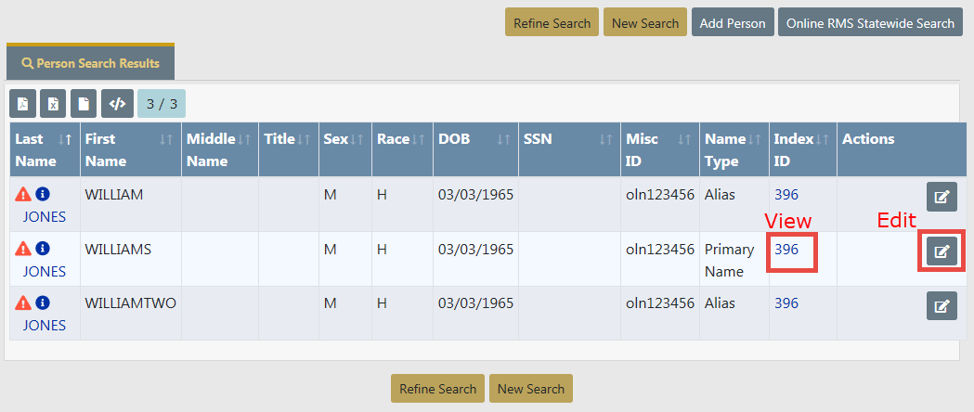The height and width of the screenshot is (412, 974).
Task: View Index ID 396 for WILLIAMS row
Action: tap(786, 250)
